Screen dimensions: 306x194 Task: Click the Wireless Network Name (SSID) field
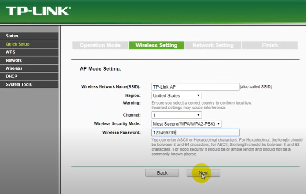click(x=196, y=87)
